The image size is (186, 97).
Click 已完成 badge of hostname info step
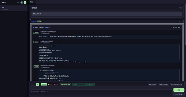[36, 66]
